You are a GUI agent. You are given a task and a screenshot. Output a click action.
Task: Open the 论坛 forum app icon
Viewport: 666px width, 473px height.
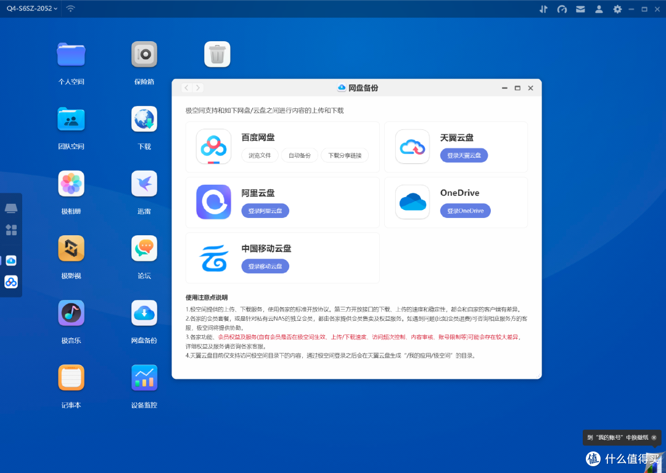coord(144,249)
